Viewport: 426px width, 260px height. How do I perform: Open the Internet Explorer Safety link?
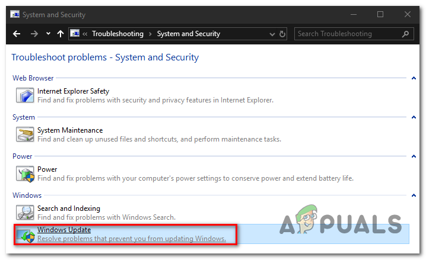73,91
